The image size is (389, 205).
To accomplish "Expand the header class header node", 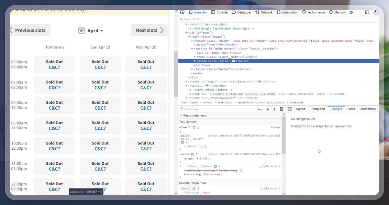I will (192, 41).
